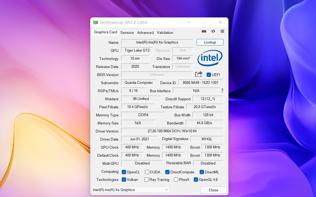Click the Close button at the bottom
This screenshot has height=197, width=316.
(213, 190)
